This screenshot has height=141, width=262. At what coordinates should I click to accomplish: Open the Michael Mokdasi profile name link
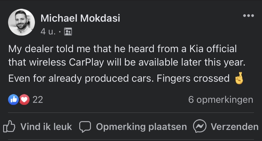pos(80,18)
